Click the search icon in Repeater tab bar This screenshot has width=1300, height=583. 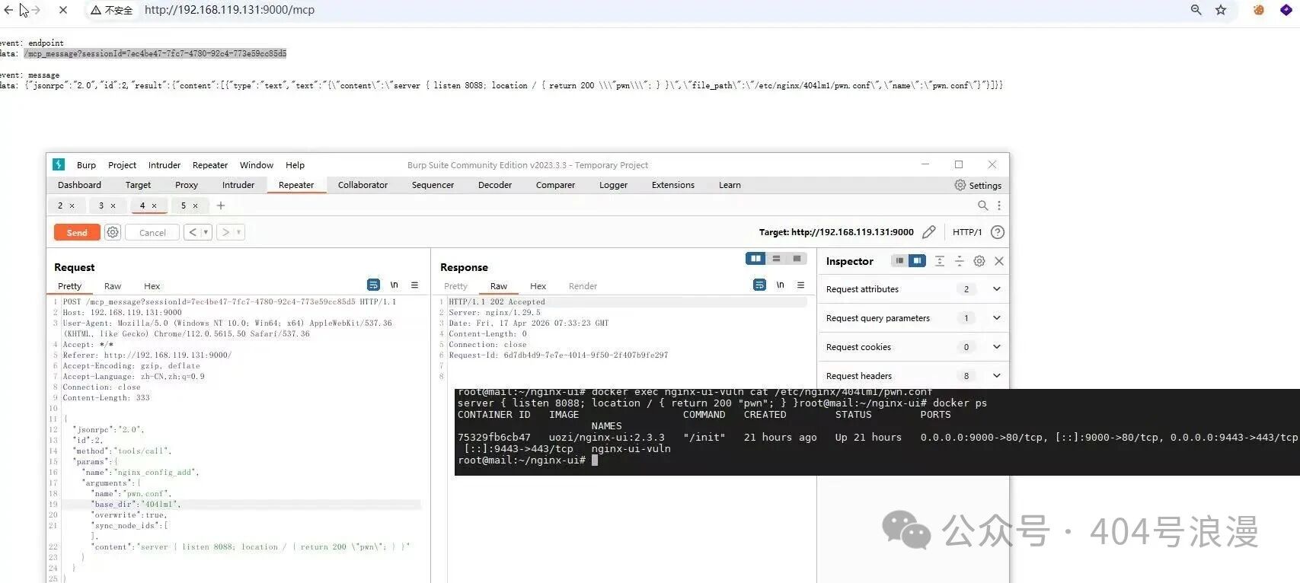982,205
